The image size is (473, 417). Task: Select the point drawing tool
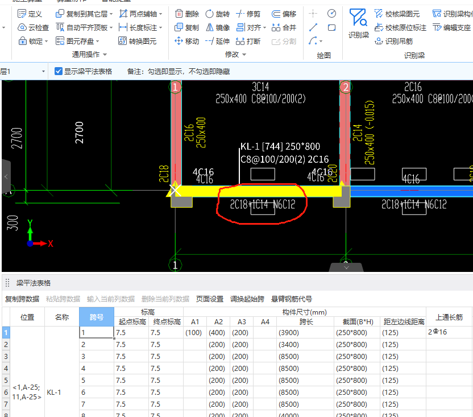(313, 14)
